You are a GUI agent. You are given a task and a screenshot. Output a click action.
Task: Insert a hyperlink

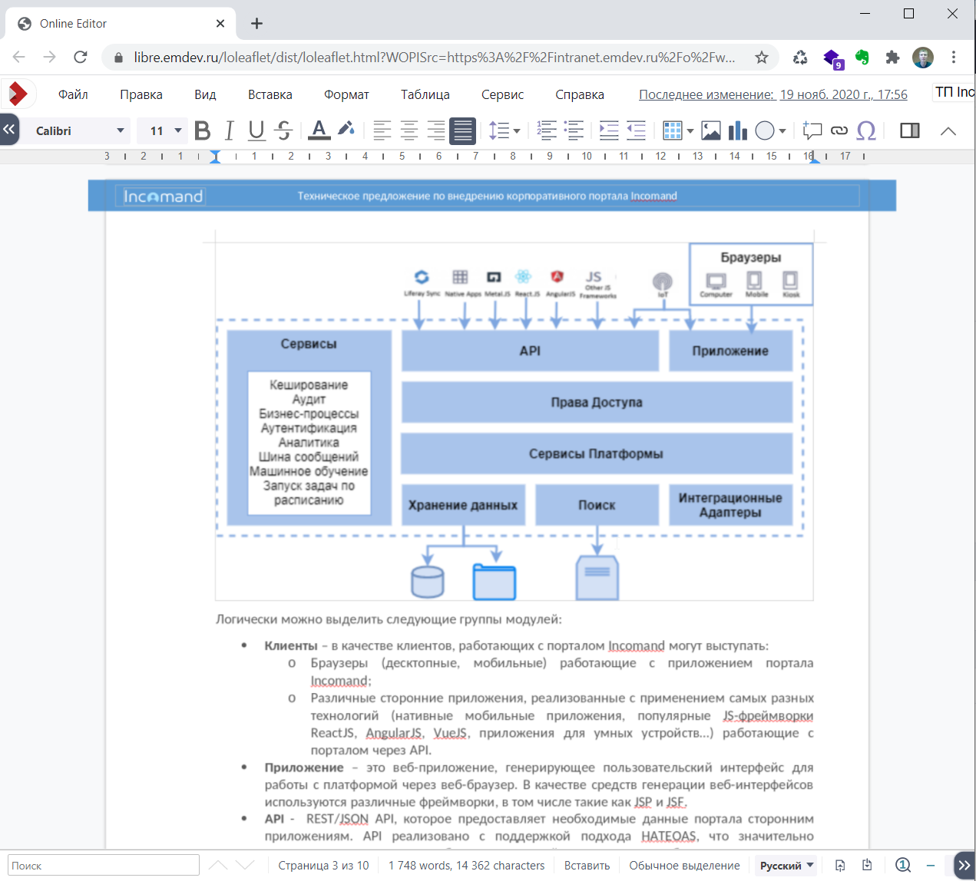pyautogui.click(x=839, y=130)
